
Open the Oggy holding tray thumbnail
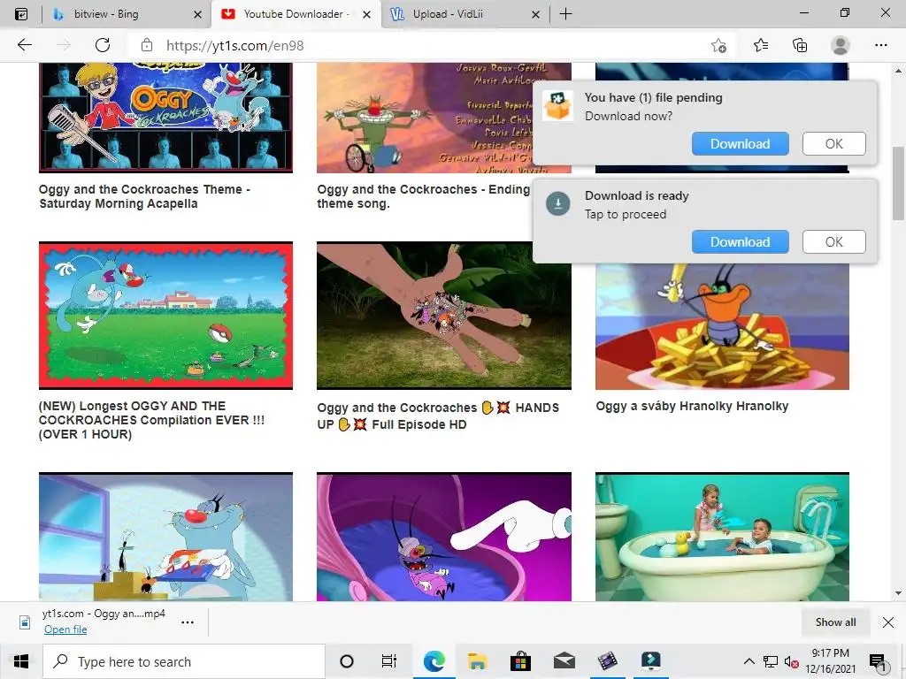point(165,537)
